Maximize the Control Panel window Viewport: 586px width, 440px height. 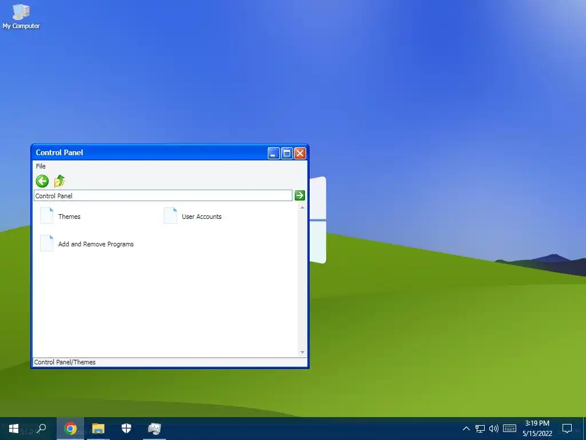(x=287, y=153)
